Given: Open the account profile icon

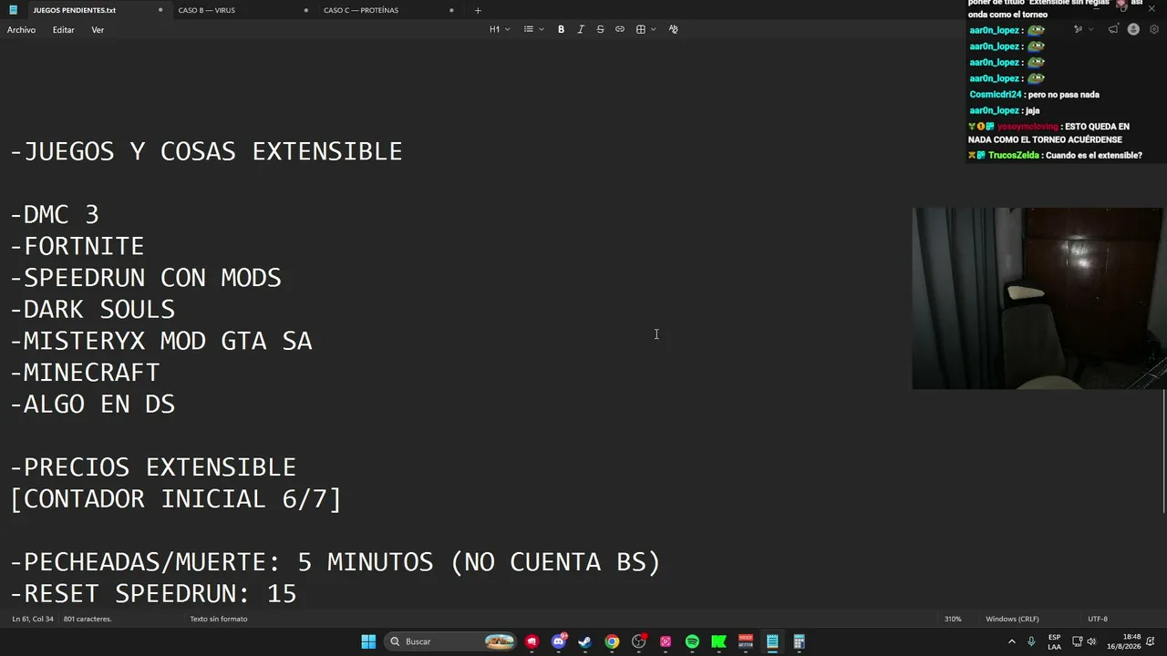Looking at the screenshot, I should coord(1133,29).
